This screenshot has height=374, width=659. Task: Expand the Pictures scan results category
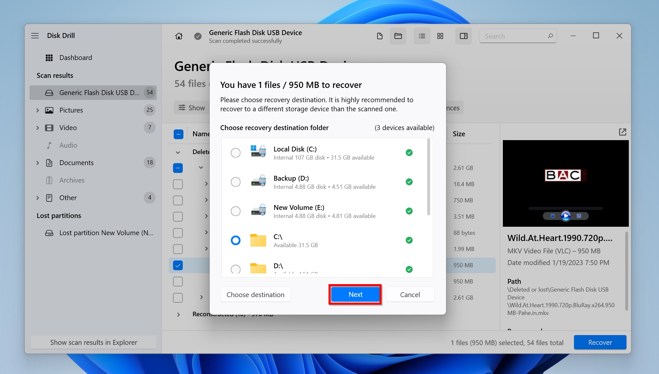38,110
